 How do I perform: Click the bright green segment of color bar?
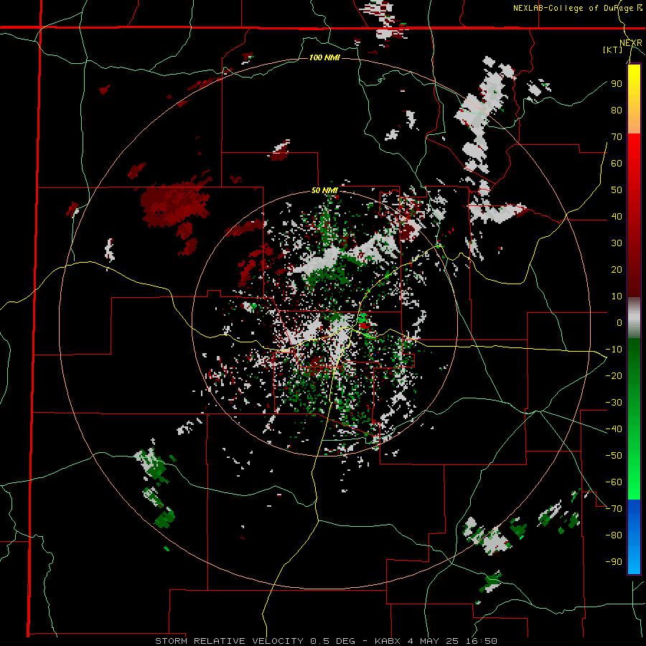pos(634,419)
